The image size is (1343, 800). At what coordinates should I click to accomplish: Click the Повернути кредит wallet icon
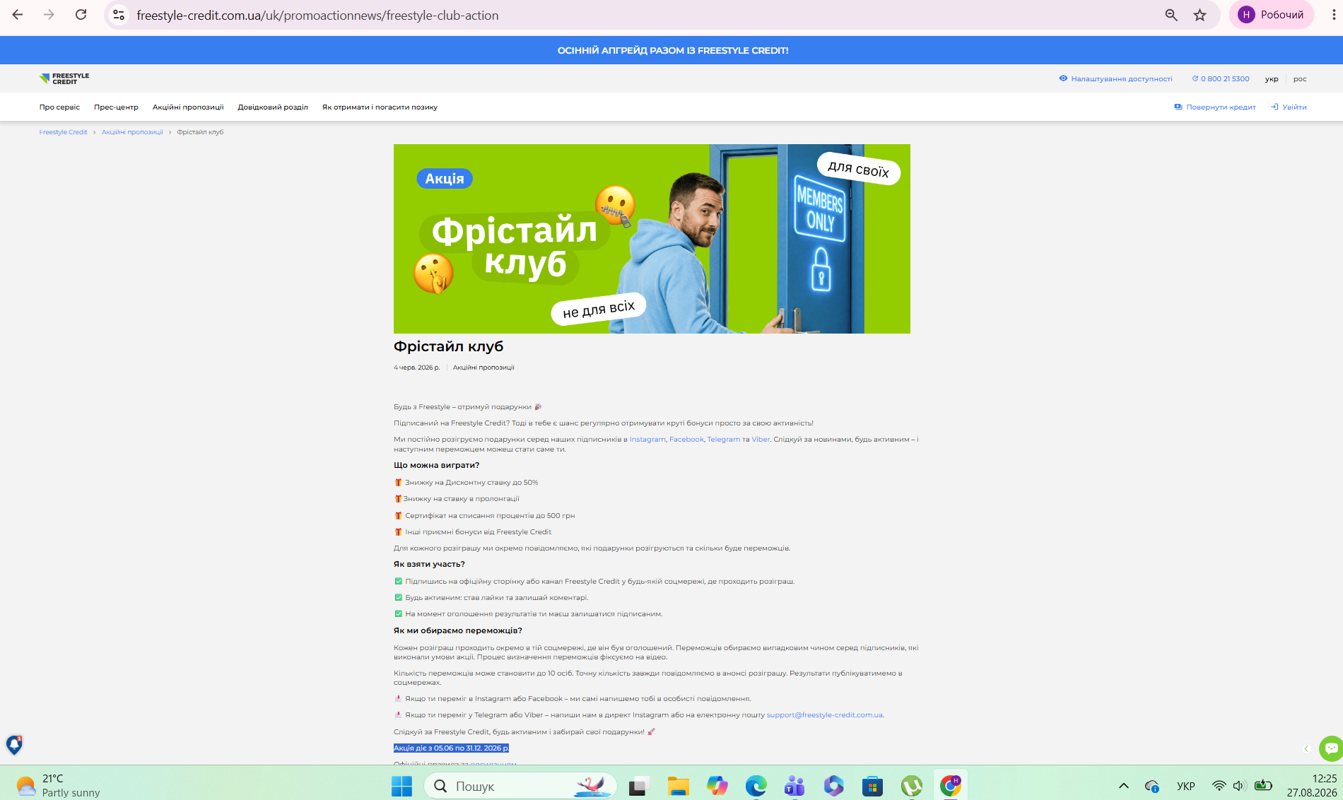click(x=1178, y=107)
